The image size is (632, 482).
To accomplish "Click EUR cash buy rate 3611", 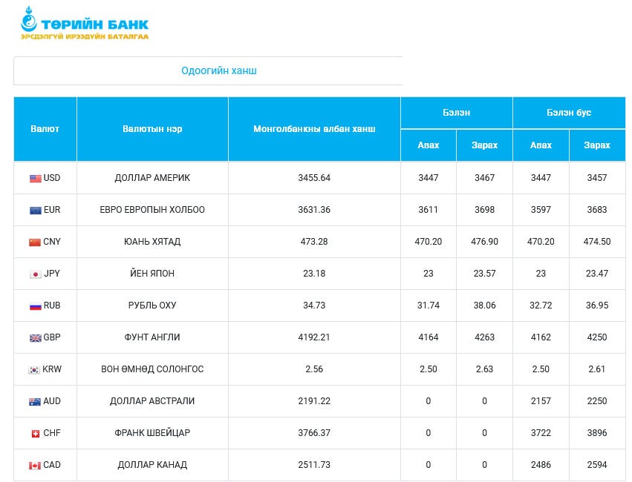I will point(428,210).
